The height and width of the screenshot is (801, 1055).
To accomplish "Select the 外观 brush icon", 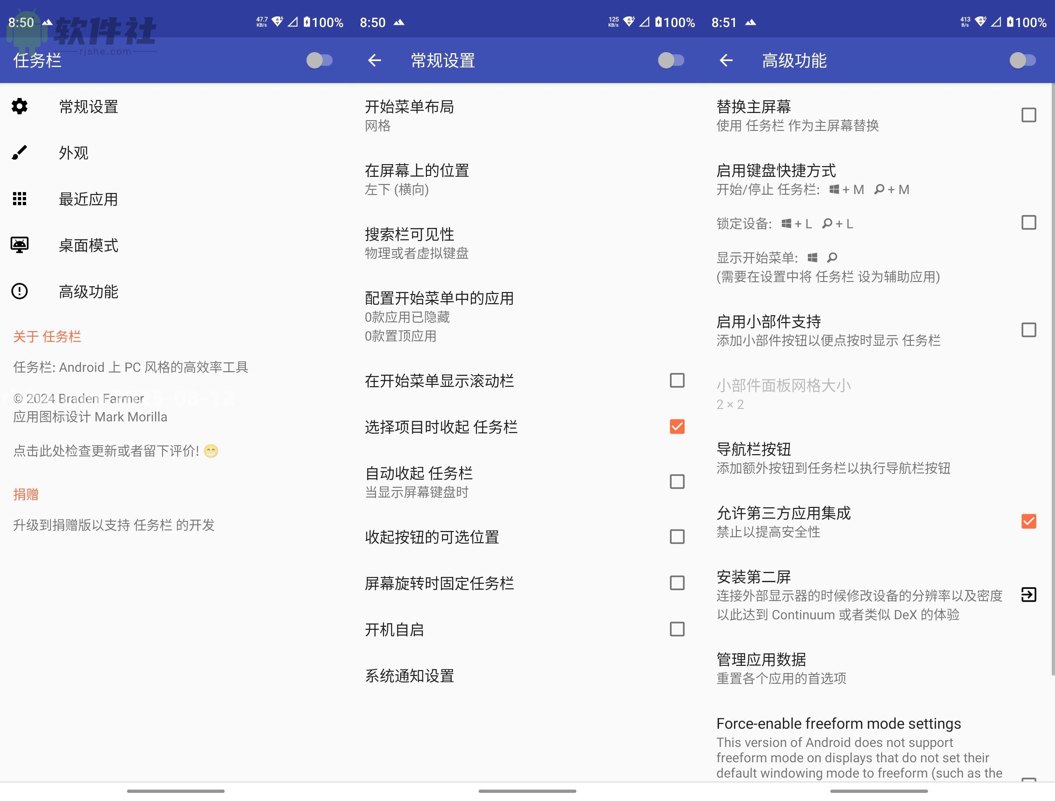I will [x=20, y=153].
